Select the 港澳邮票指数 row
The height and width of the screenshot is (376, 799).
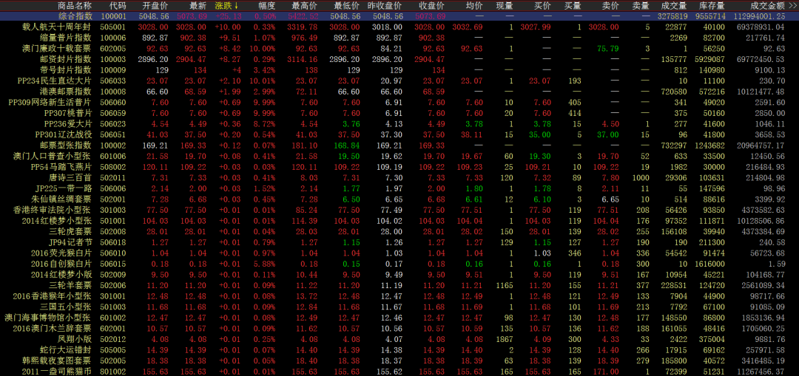(399, 92)
